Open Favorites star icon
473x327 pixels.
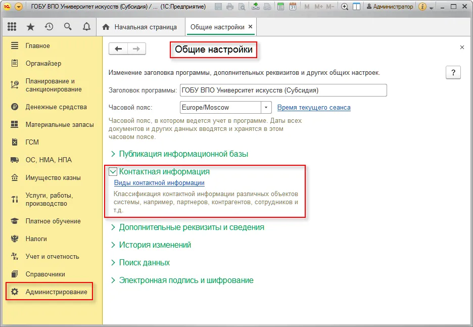[30, 27]
